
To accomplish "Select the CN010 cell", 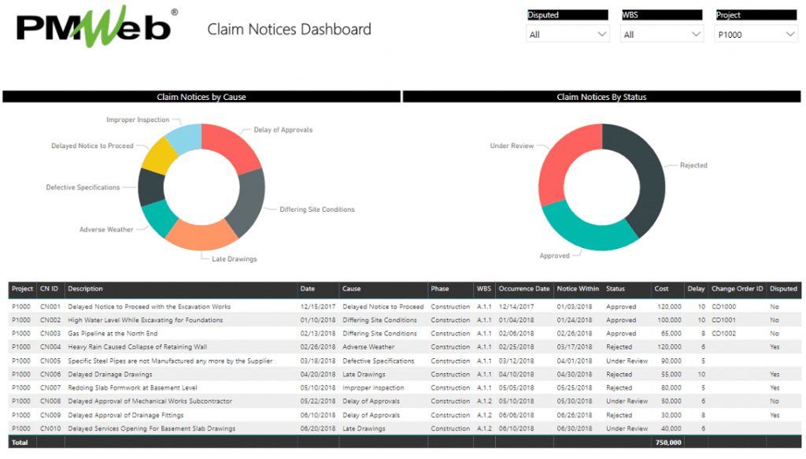I will click(x=50, y=428).
